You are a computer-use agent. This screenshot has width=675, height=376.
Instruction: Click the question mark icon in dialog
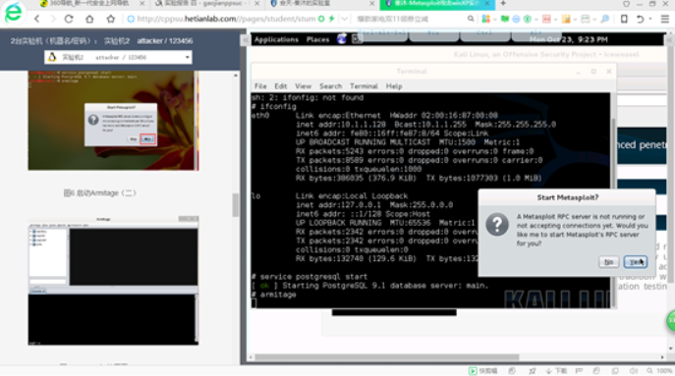pyautogui.click(x=497, y=225)
